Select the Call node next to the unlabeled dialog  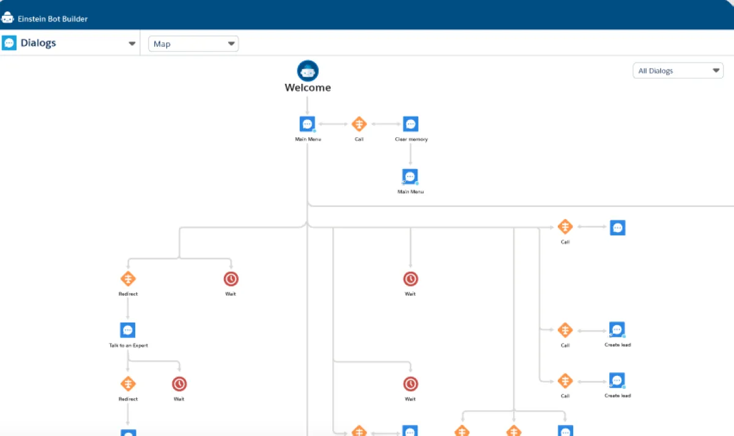[x=565, y=227]
